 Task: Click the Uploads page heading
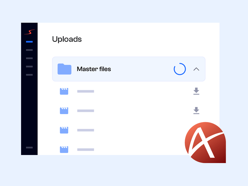pyautogui.click(x=67, y=39)
